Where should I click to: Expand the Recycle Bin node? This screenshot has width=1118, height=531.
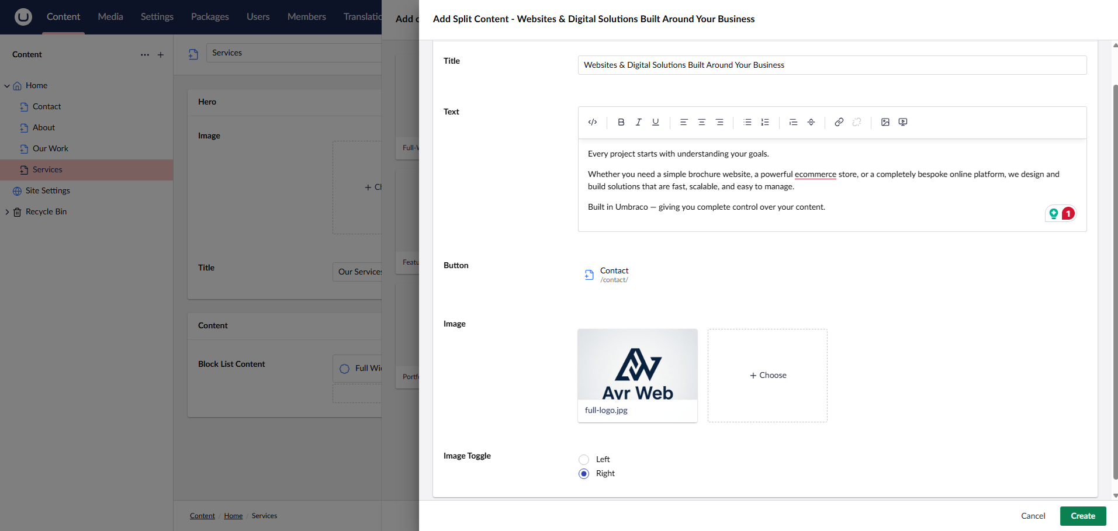[7, 212]
